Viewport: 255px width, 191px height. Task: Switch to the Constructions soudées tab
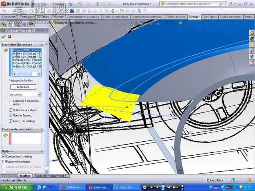(x=83, y=17)
